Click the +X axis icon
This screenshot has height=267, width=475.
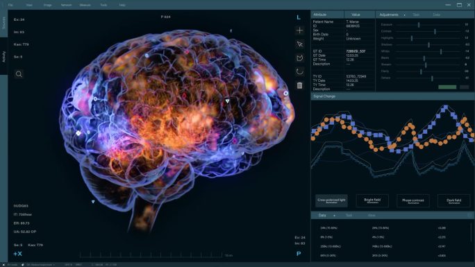pos(17,254)
